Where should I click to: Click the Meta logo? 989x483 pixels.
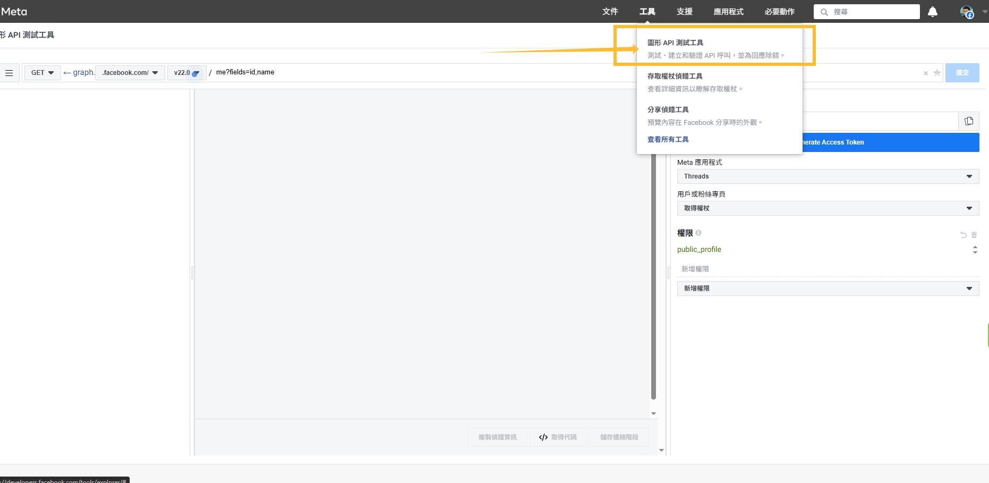pyautogui.click(x=14, y=12)
